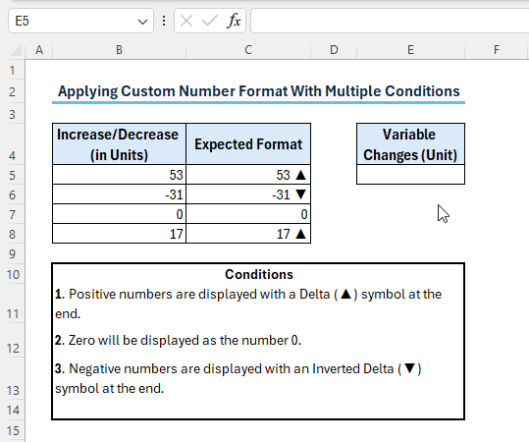Click the Insert Function fx icon
The height and width of the screenshot is (442, 529).
(x=234, y=21)
